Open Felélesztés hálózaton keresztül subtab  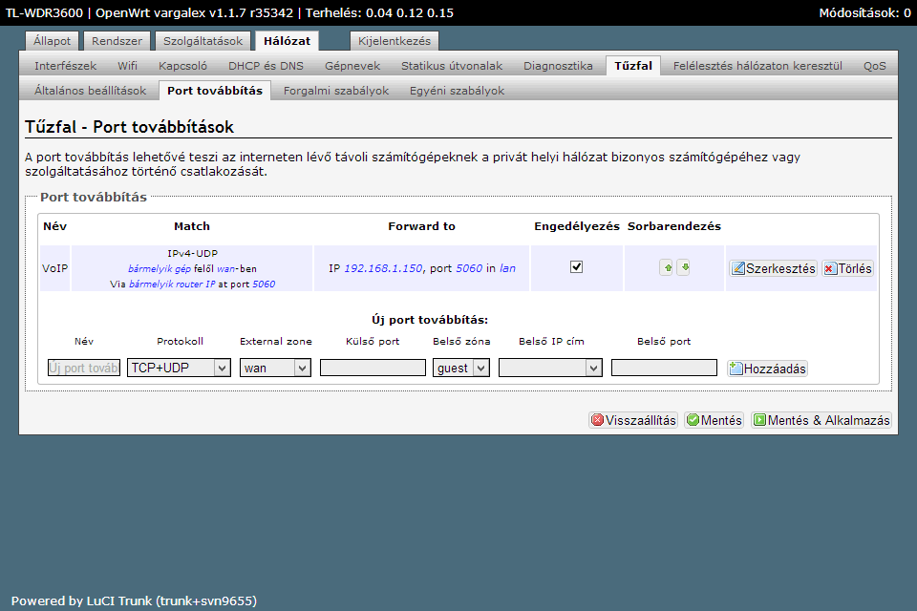tap(757, 66)
